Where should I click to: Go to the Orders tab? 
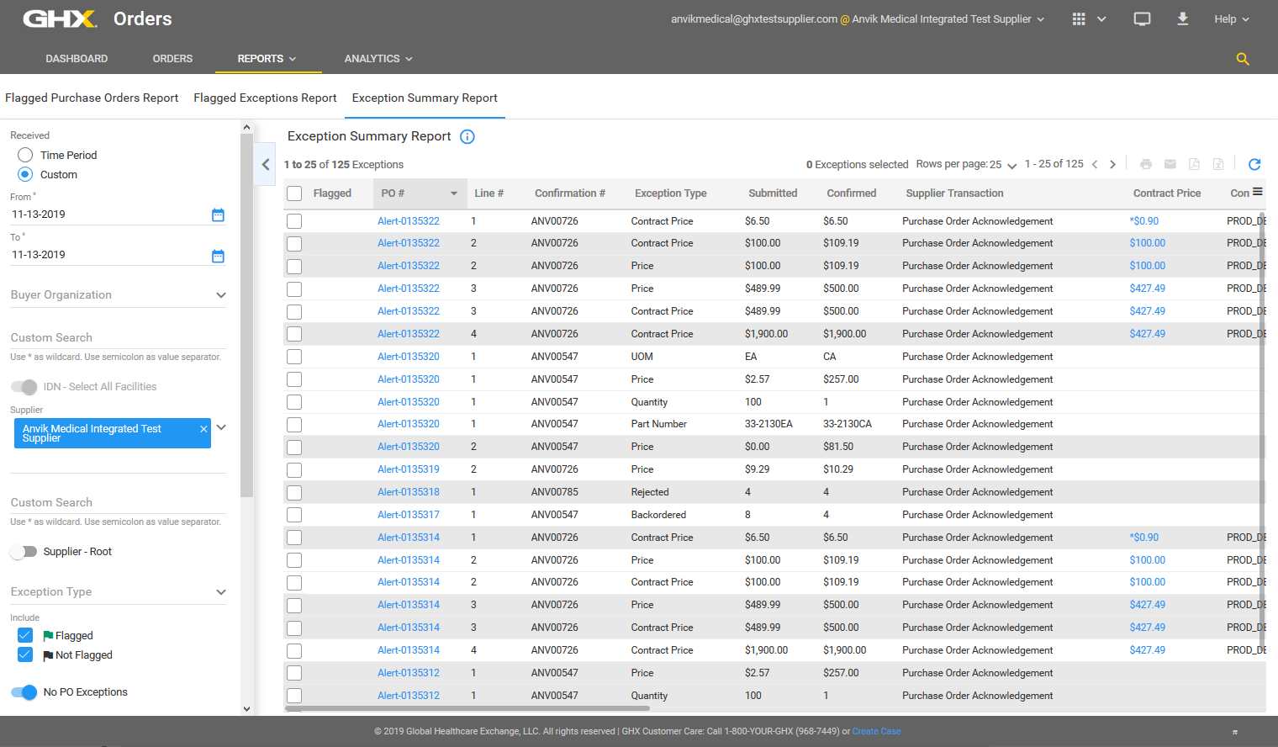172,59
